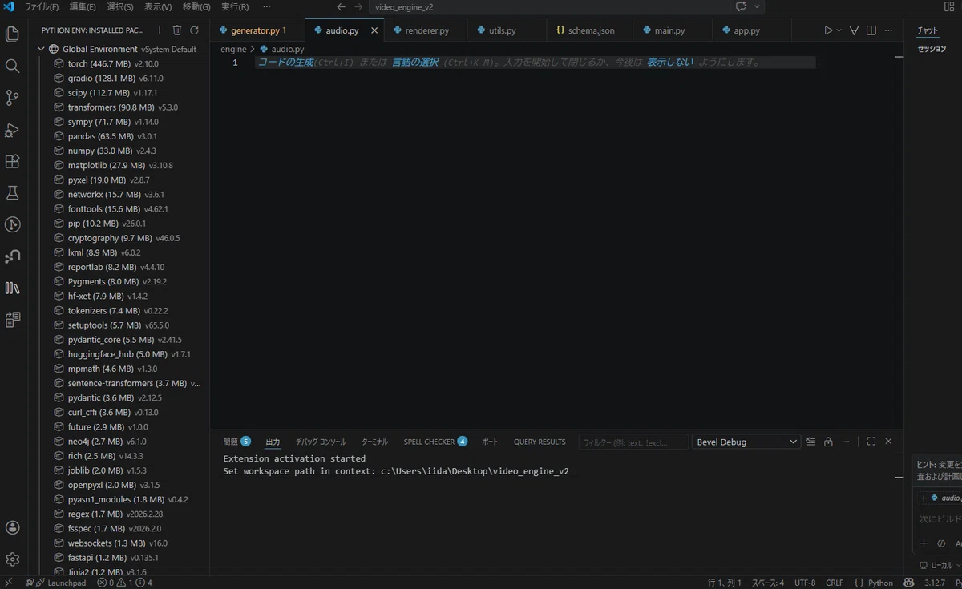Open the 実行(R) menu

point(235,6)
